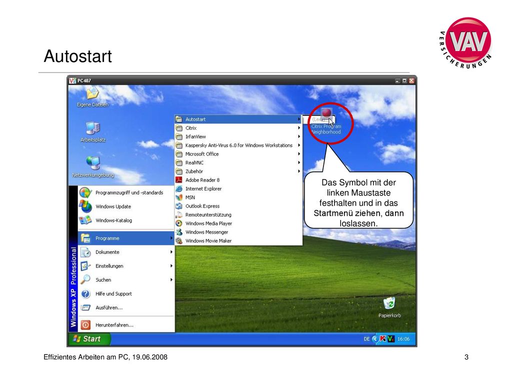This screenshot has width=512, height=384.
Task: Click the Start button
Action: coord(89,339)
